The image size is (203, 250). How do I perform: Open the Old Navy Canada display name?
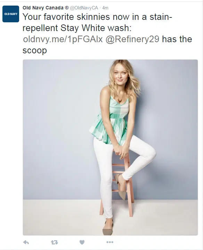[x=43, y=8]
